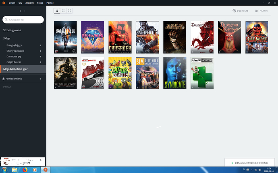Click the volume speaker tray icon
This screenshot has height=173, width=278.
(260, 170)
